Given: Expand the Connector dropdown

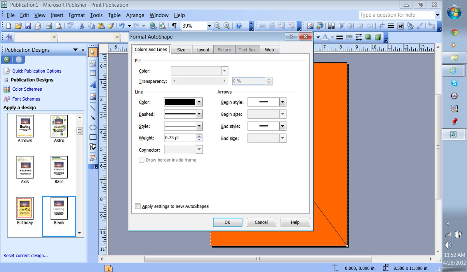Looking at the screenshot, I should pos(199,150).
